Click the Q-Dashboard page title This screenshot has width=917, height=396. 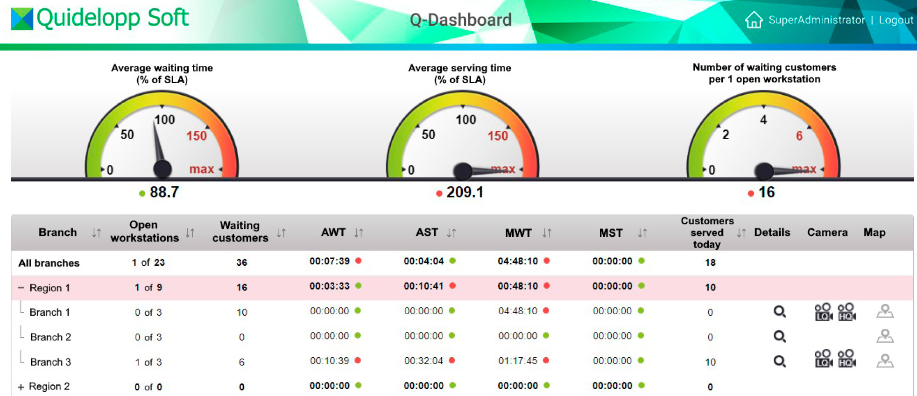click(460, 20)
